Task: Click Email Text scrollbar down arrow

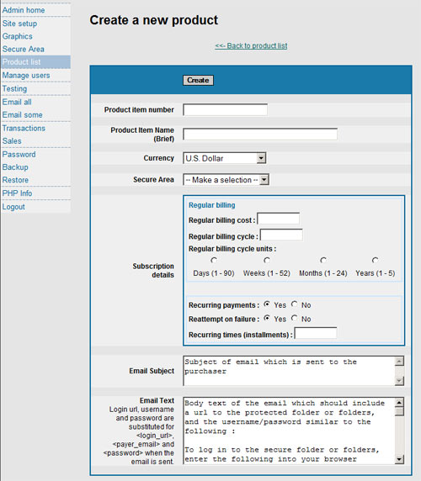Action: 399,459
